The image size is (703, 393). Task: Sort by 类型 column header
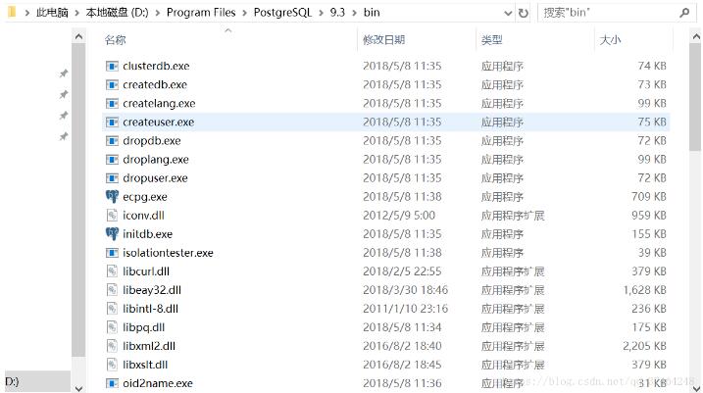coord(492,40)
